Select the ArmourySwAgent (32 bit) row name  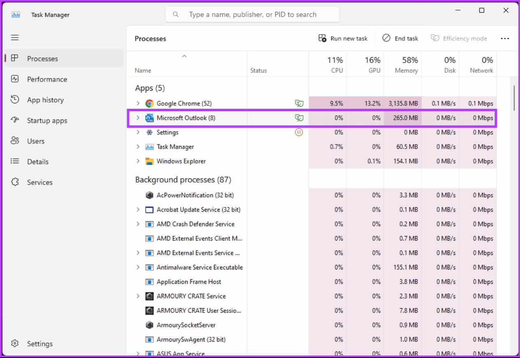pos(191,339)
